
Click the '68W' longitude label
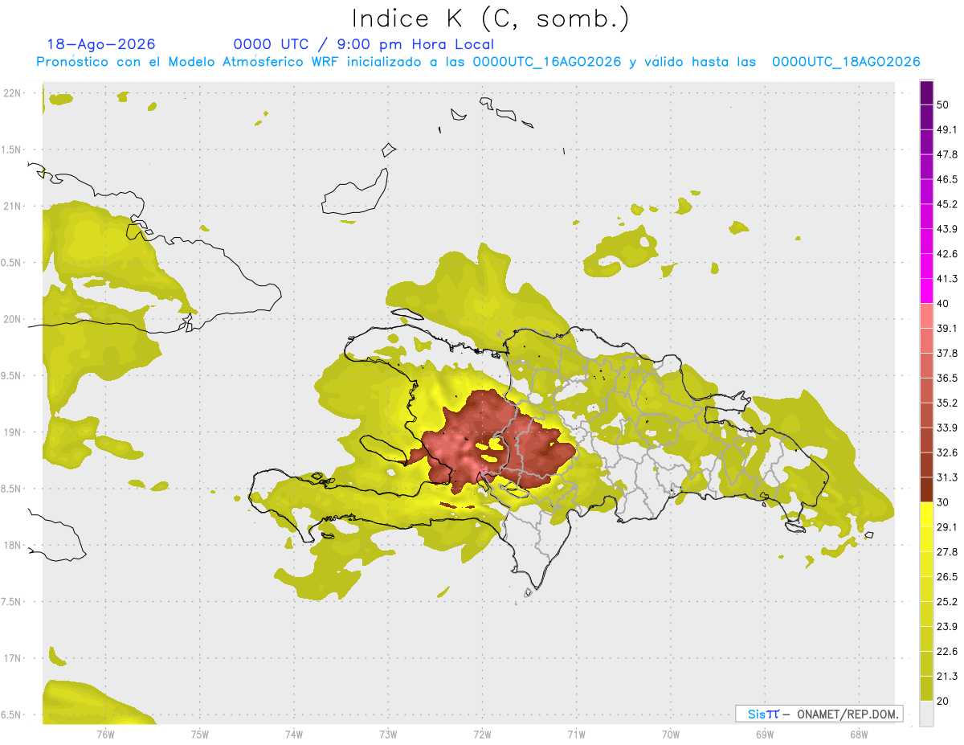(859, 734)
